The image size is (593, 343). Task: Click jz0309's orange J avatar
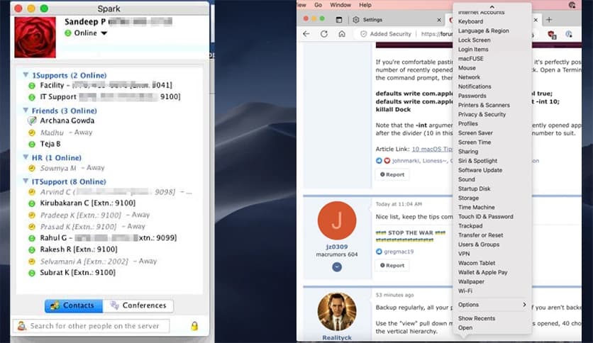coord(337,220)
